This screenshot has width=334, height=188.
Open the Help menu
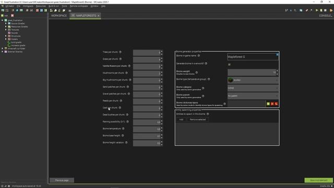(x=103, y=6)
